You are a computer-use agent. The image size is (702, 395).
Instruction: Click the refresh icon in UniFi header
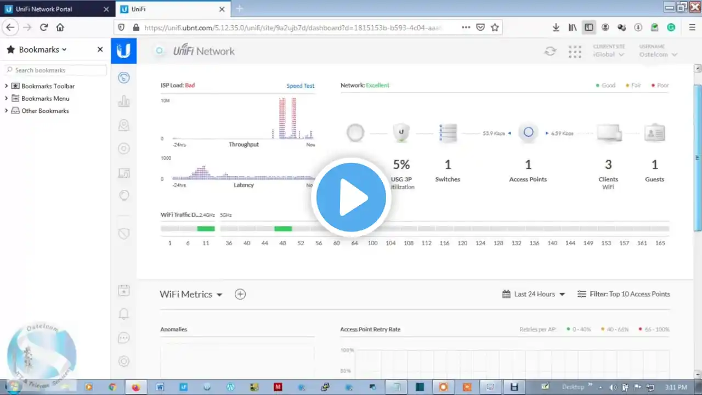(550, 51)
